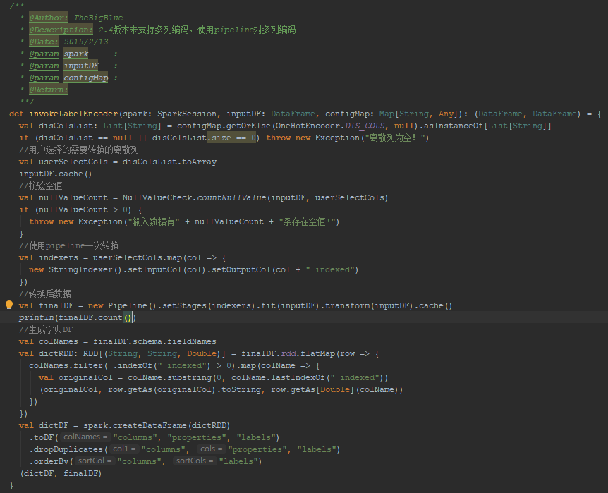Screen dimensions: 608x493
Task: Click the sortCols = parameter hint
Action: 195,461
